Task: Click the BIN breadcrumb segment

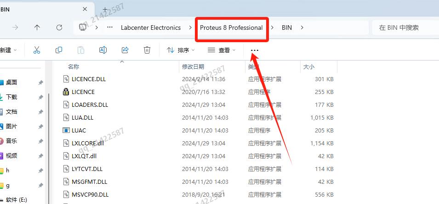Action: 287,28
